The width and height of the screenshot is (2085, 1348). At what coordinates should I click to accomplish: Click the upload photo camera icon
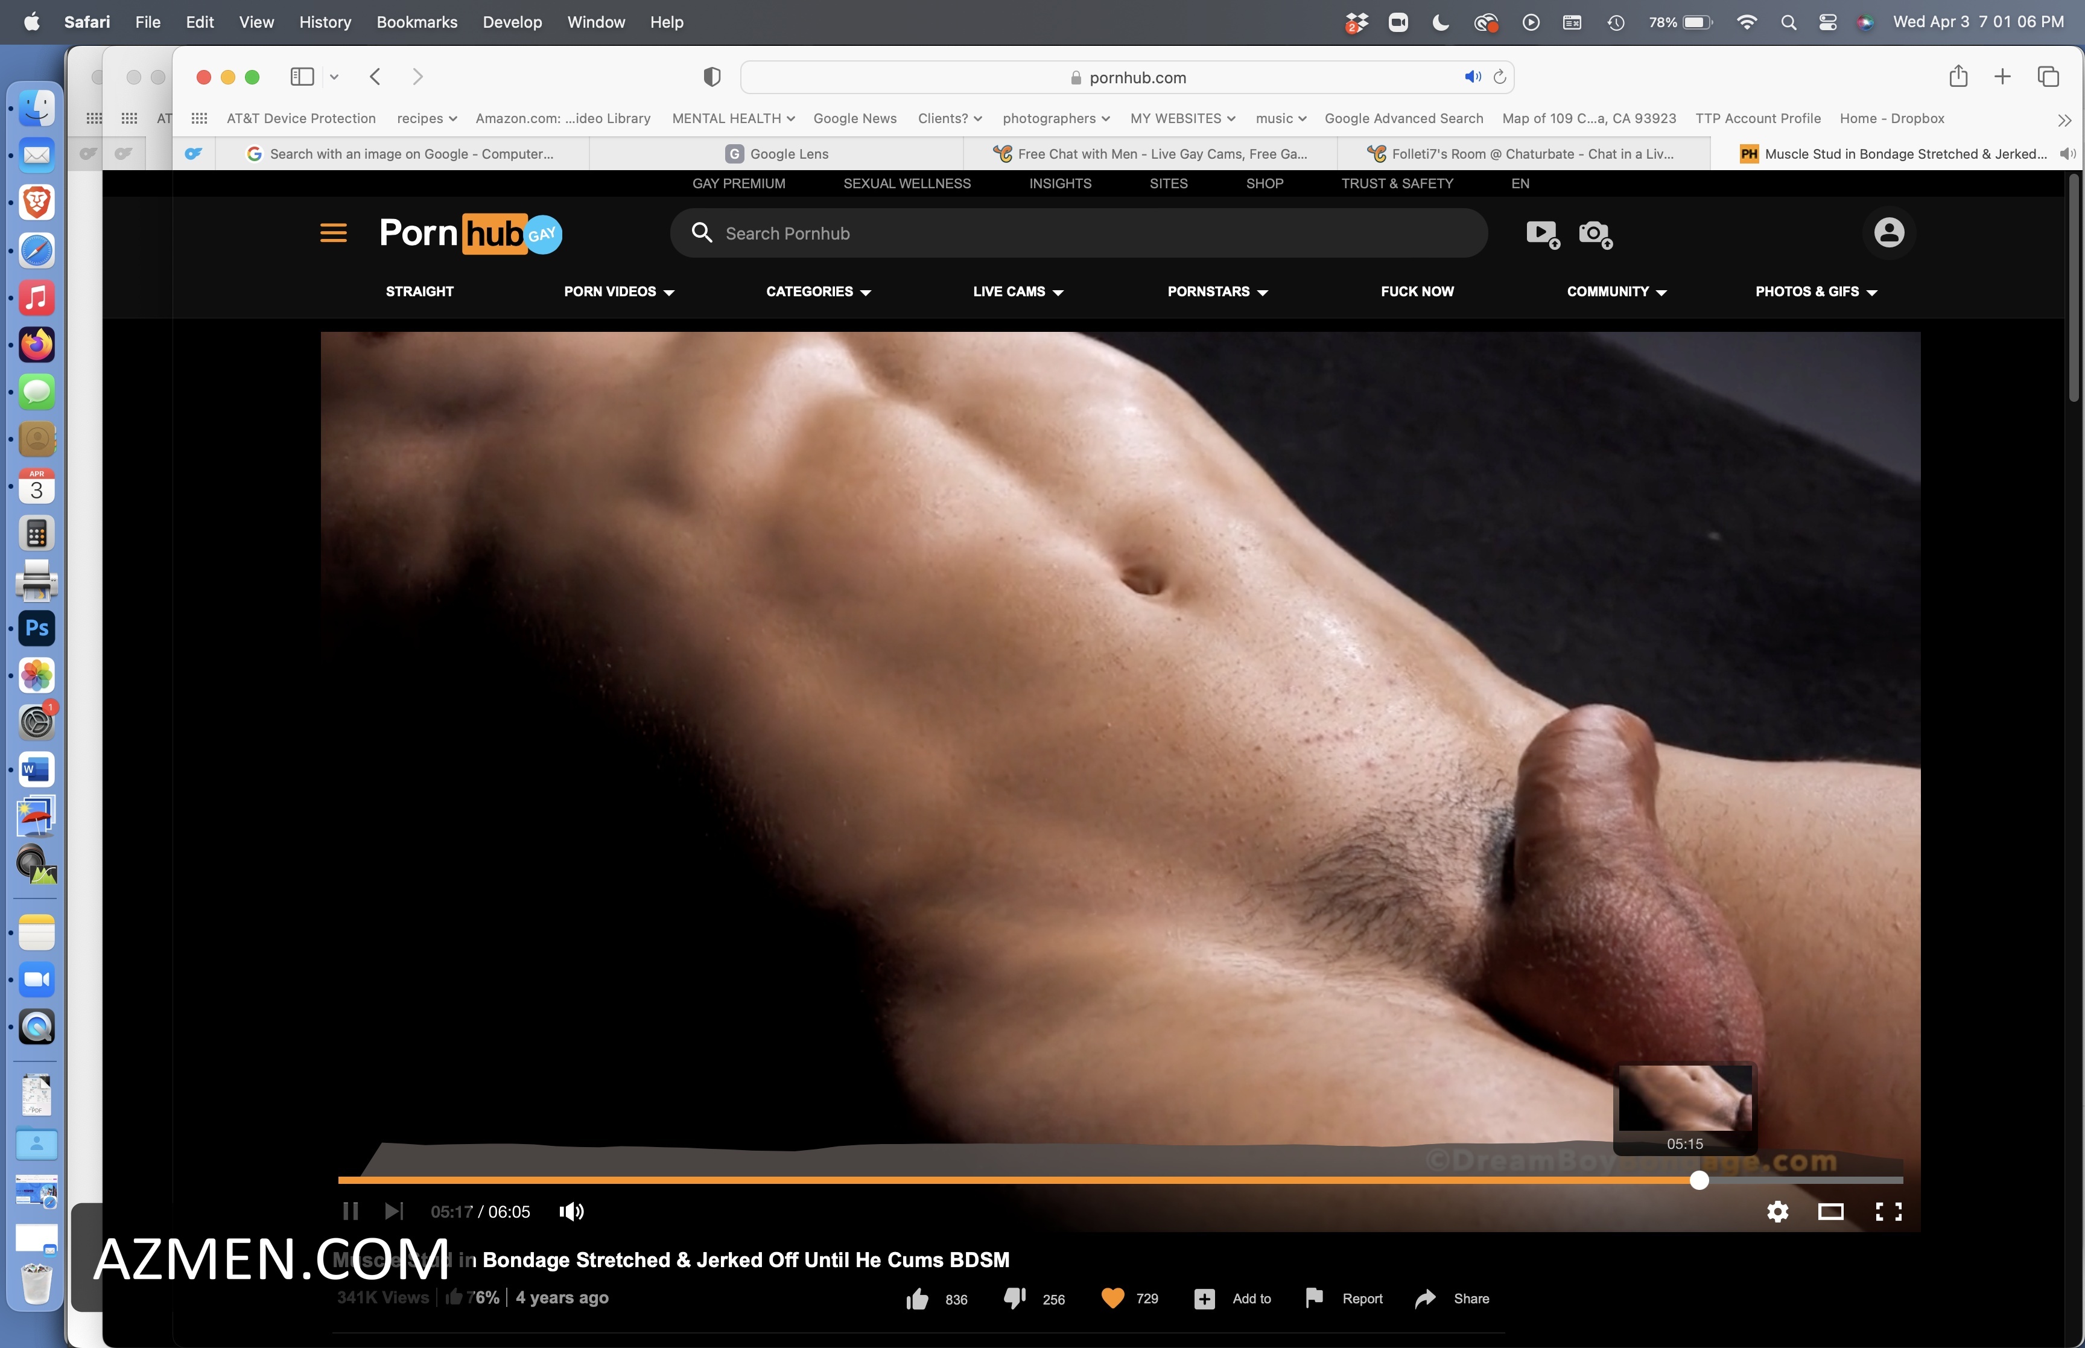(x=1594, y=234)
